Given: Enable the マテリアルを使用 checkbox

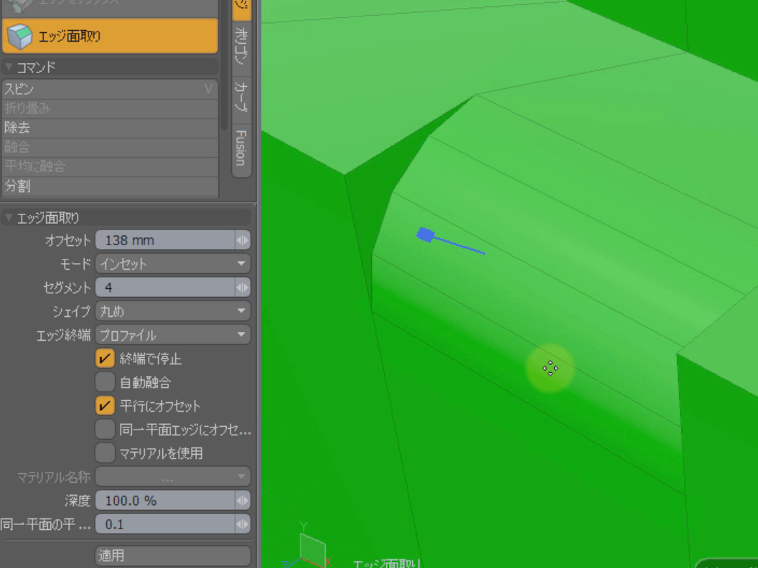Looking at the screenshot, I should coord(106,453).
